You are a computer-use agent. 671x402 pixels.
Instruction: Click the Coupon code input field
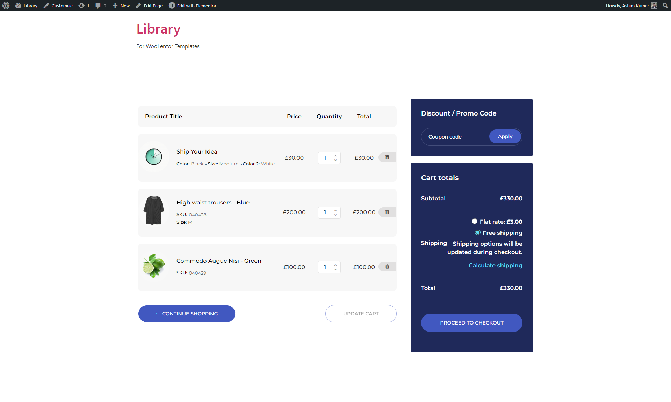pyautogui.click(x=455, y=137)
